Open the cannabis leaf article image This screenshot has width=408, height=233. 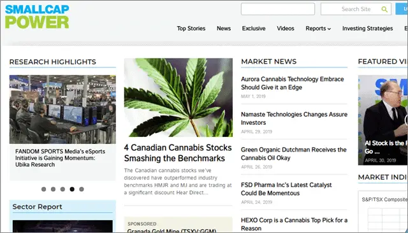point(178,97)
